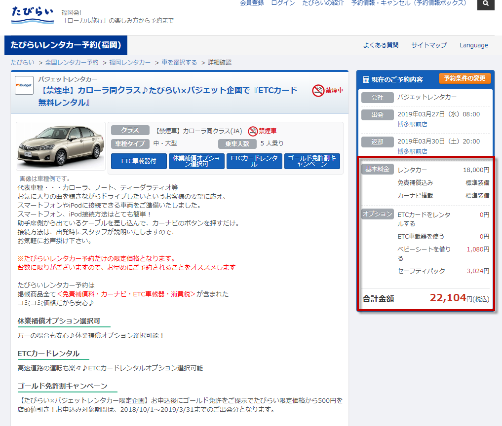Click the no-smoking icon beside class name
502x426 pixels.
[x=253, y=131]
